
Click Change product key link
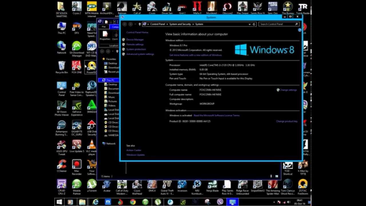pos(287,121)
